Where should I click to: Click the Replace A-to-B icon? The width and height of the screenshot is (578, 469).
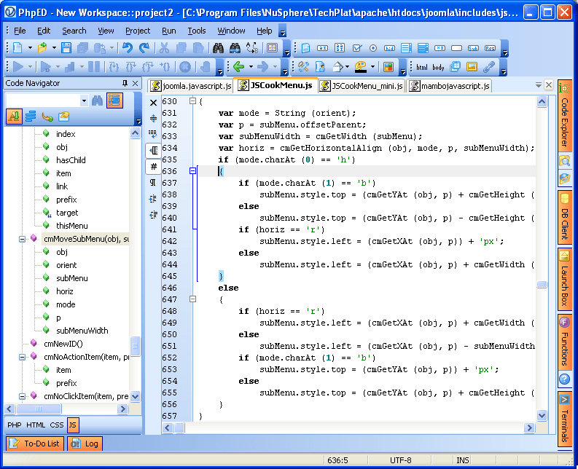252,48
